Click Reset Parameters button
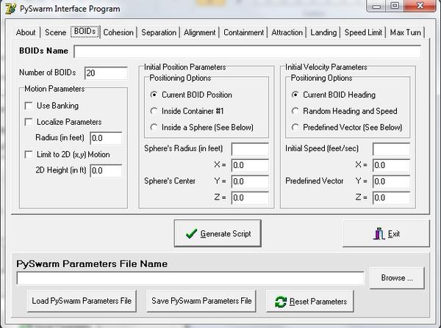 pos(310,302)
